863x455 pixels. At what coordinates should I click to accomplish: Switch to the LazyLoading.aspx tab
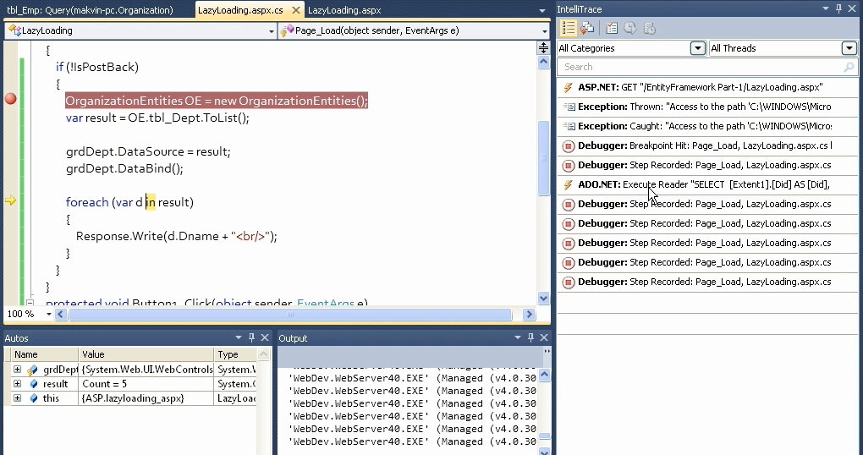pyautogui.click(x=344, y=10)
